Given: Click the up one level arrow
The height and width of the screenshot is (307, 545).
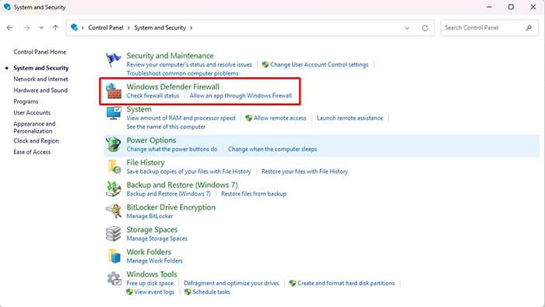Looking at the screenshot, I should (x=55, y=28).
